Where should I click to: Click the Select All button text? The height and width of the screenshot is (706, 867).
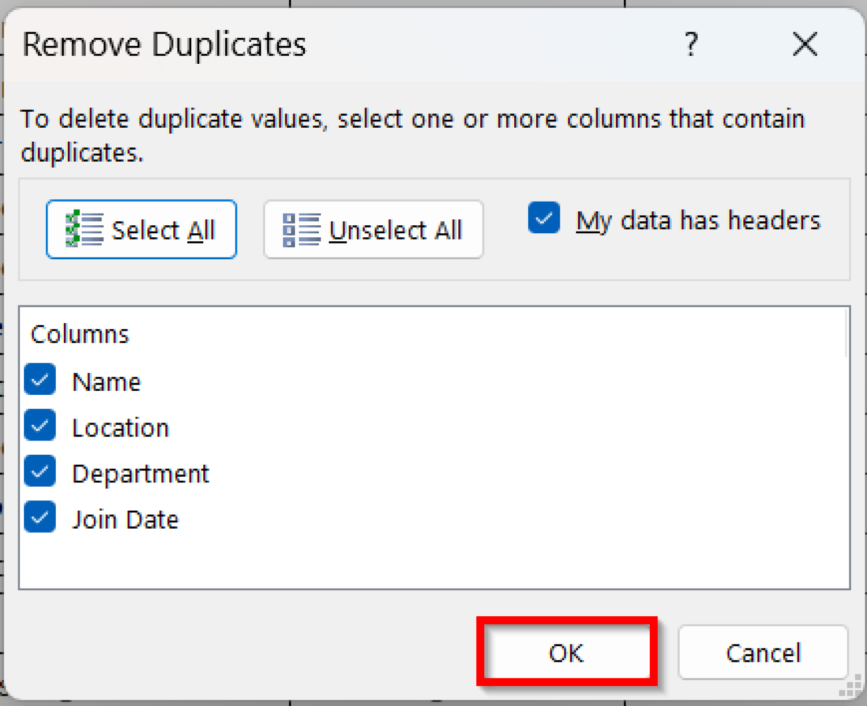tap(163, 230)
